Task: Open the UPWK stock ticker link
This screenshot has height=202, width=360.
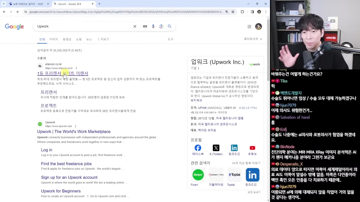Action: point(202,108)
